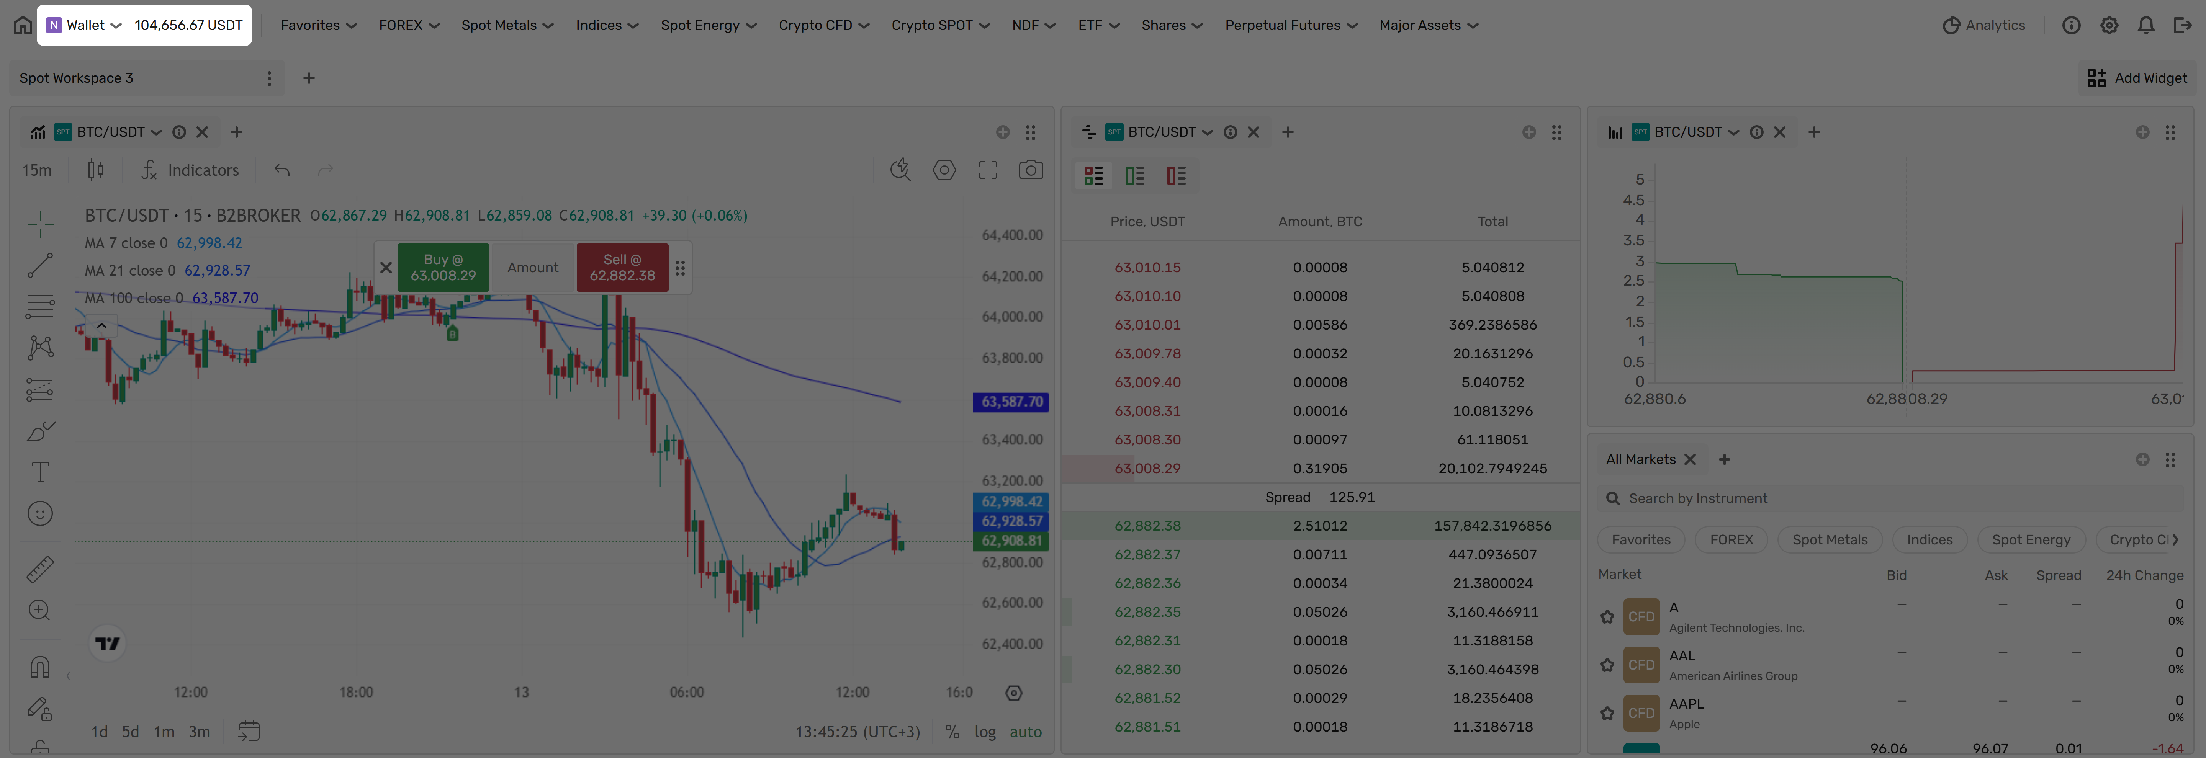Open the notifications bell

2146,25
